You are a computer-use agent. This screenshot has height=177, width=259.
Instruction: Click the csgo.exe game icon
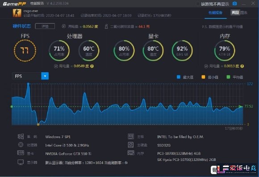[x=17, y=13]
